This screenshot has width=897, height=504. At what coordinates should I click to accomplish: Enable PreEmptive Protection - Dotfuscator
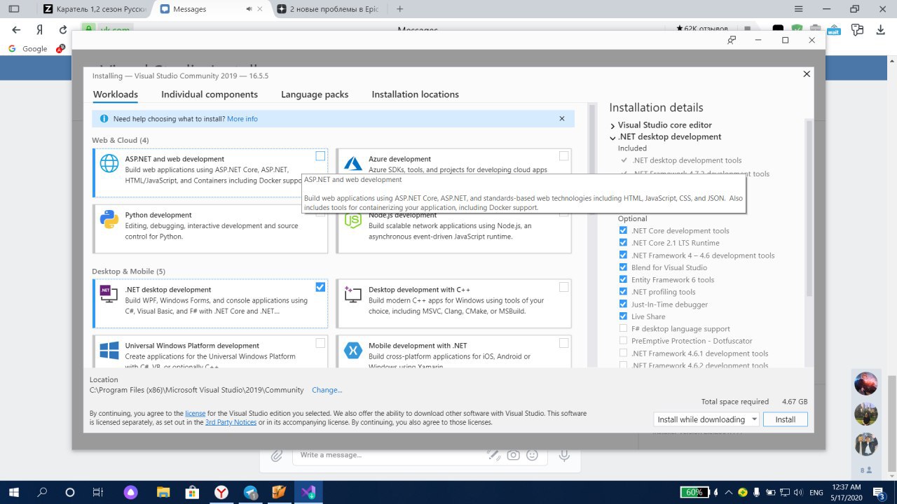pos(623,341)
